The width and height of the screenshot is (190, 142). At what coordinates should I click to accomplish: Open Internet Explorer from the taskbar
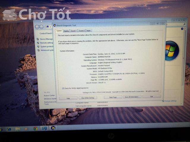point(9,129)
